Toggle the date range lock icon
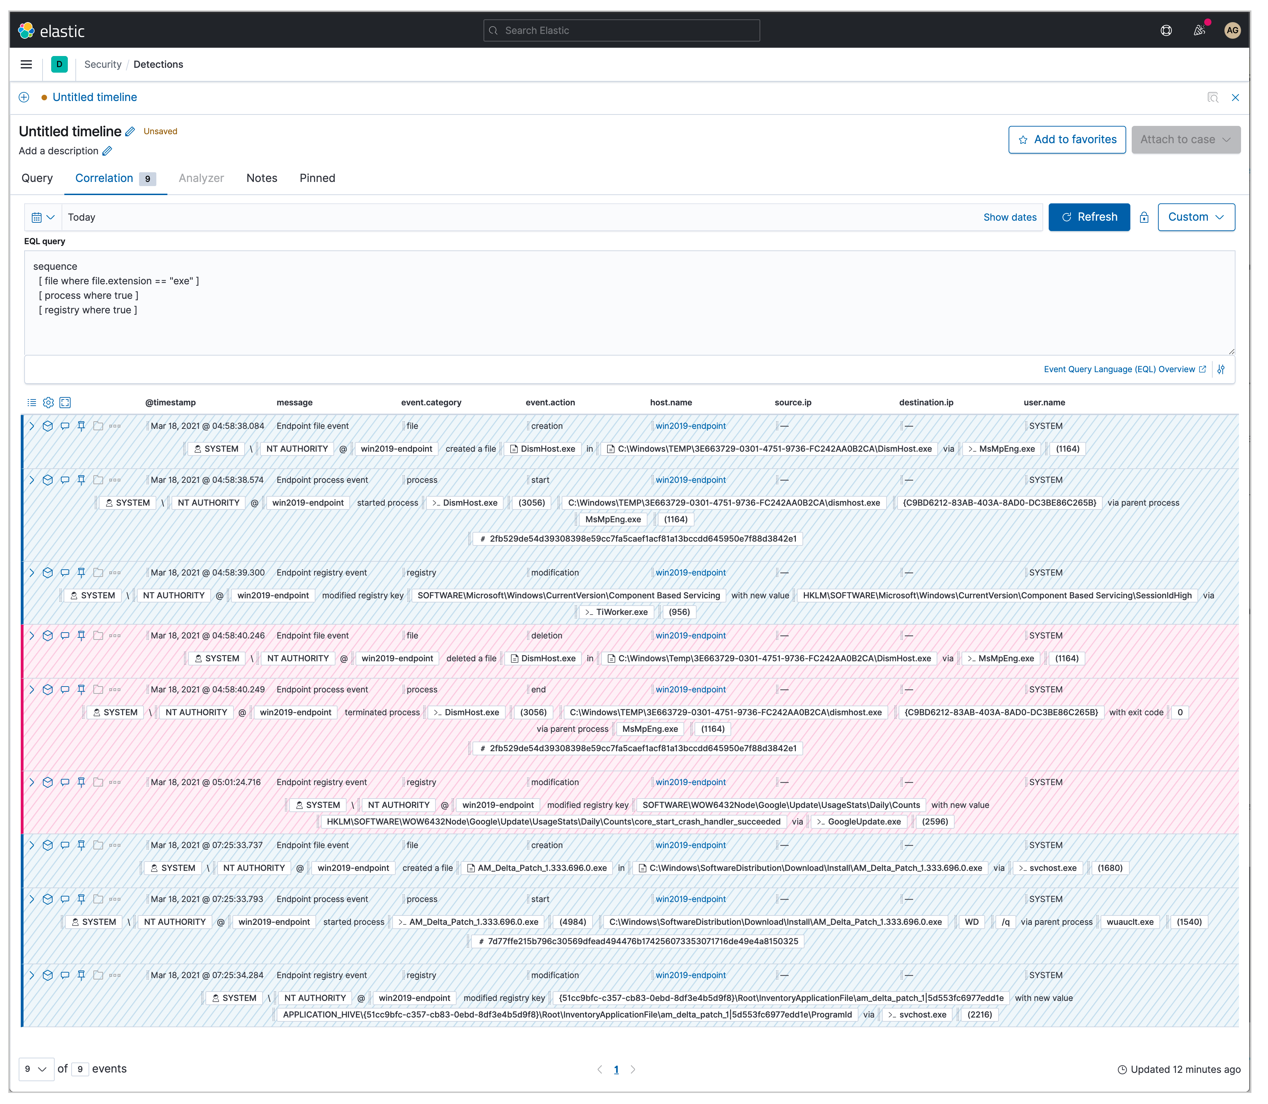This screenshot has width=1268, height=1104. point(1145,217)
